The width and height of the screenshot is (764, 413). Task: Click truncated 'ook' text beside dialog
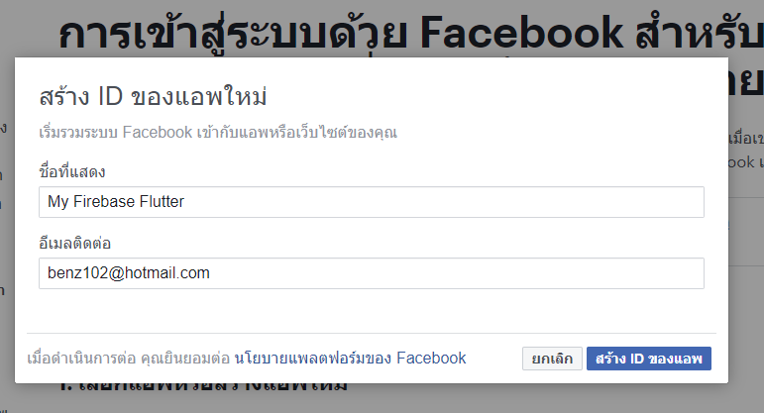(741, 162)
